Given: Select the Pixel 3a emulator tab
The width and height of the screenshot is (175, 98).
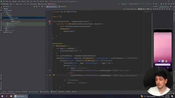Looking at the screenshot, I should tap(164, 7).
